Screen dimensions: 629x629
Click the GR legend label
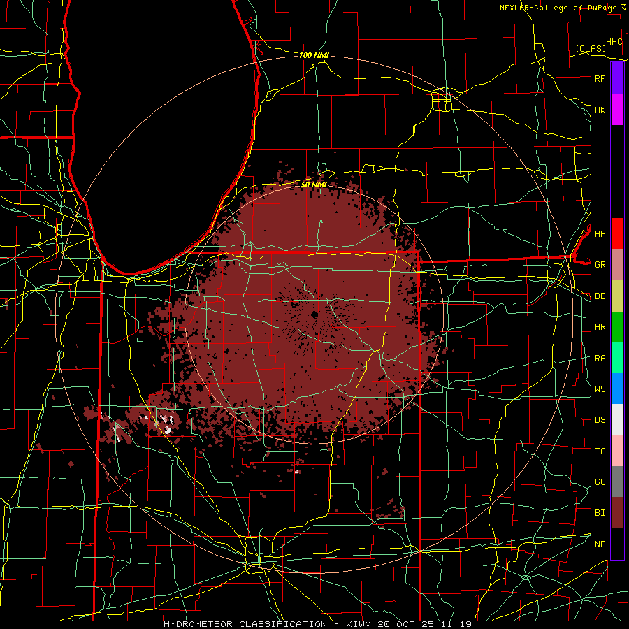[x=600, y=265]
